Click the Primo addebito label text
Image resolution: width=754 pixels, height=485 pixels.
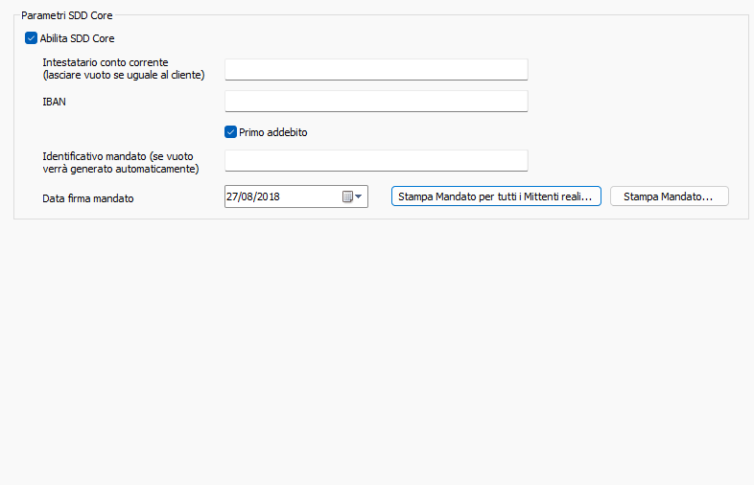click(x=272, y=132)
